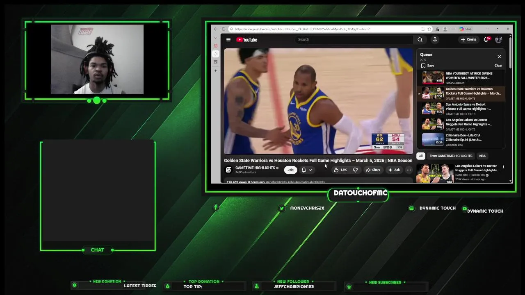The width and height of the screenshot is (525, 295).
Task: Click the JEFFCHAMPION123 new follower text
Action: (x=294, y=286)
